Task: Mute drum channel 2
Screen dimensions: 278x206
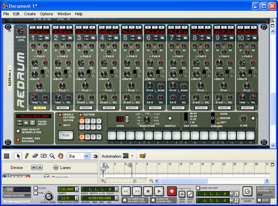Action: 55,27
